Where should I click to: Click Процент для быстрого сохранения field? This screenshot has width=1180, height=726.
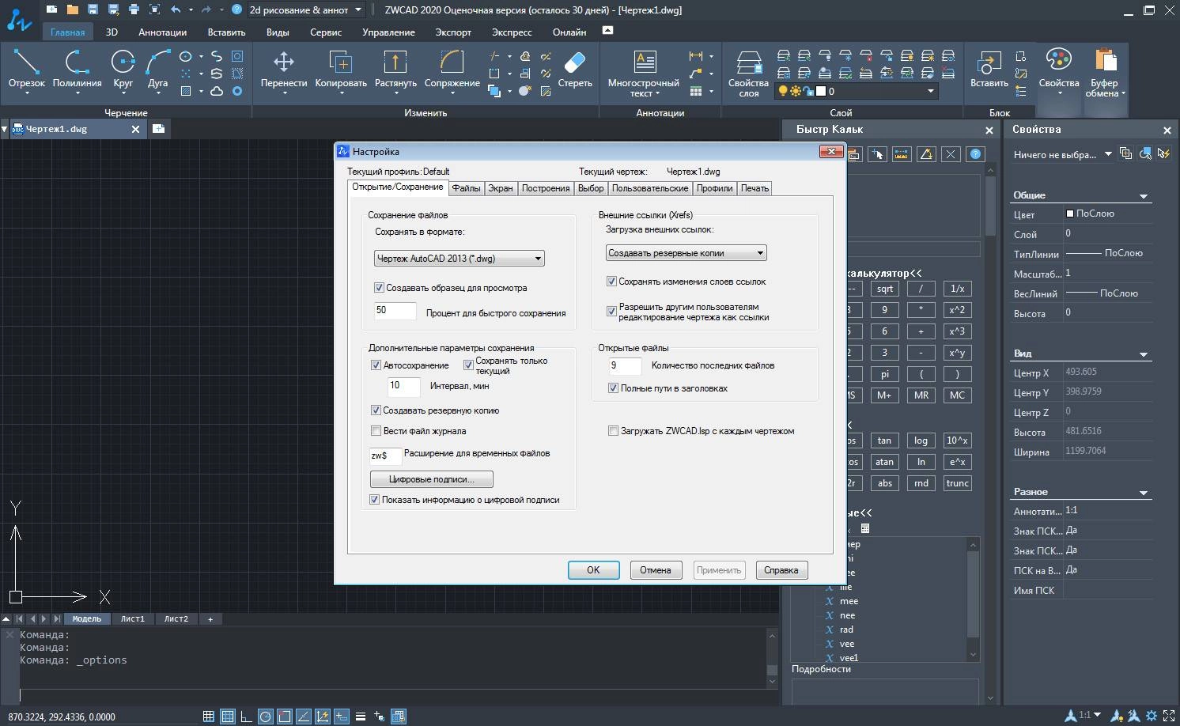395,312
